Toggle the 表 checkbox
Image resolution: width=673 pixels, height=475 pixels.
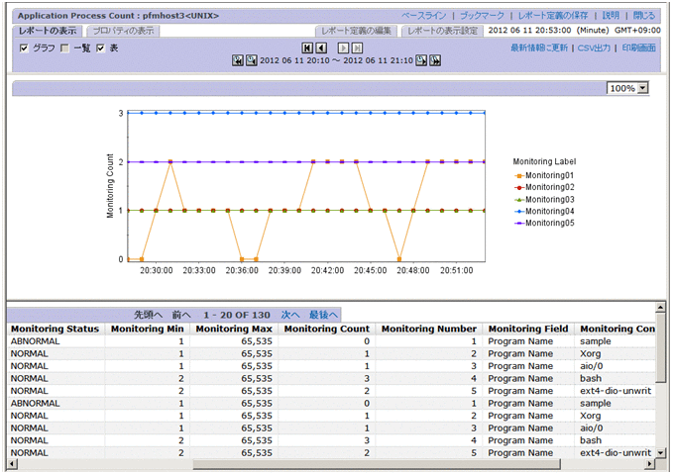tap(101, 48)
